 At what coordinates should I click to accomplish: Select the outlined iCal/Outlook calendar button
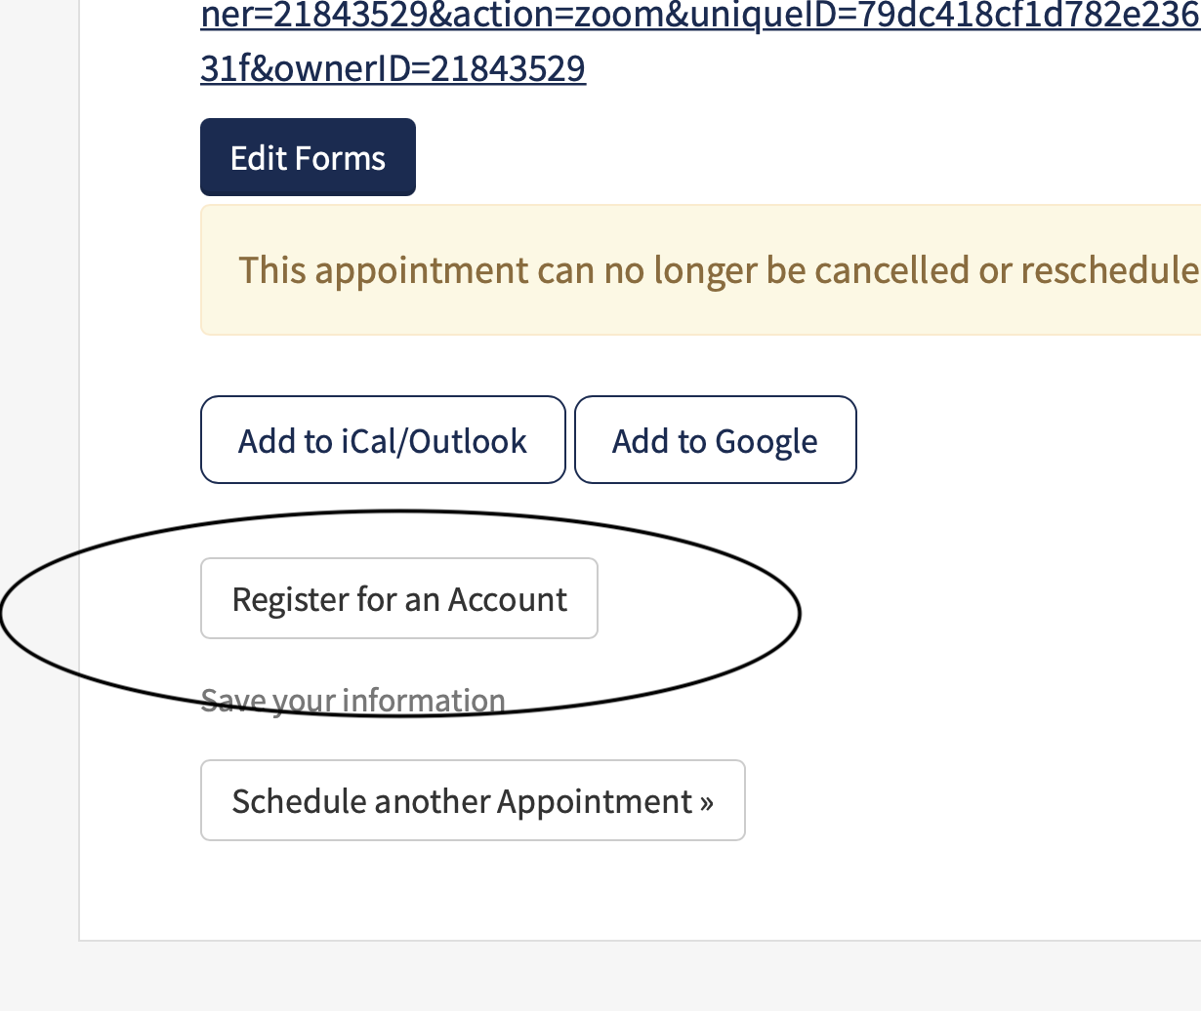383,440
